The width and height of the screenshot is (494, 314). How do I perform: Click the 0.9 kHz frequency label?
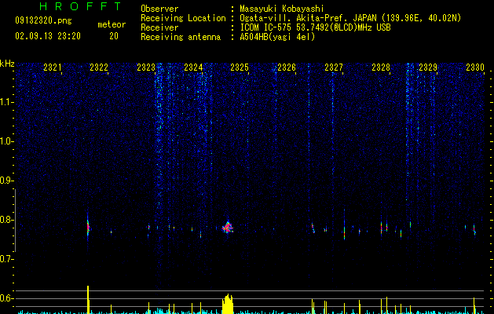[6, 181]
